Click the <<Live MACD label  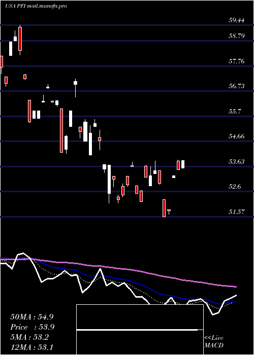(214, 342)
